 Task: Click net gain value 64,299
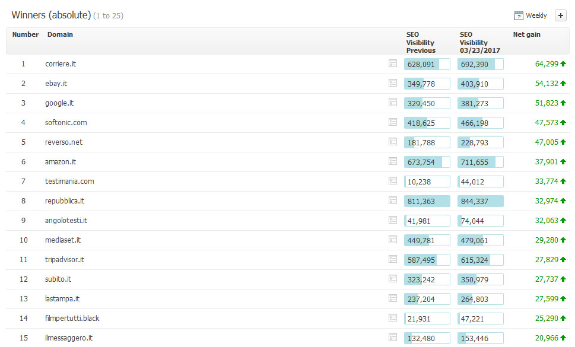tap(547, 63)
